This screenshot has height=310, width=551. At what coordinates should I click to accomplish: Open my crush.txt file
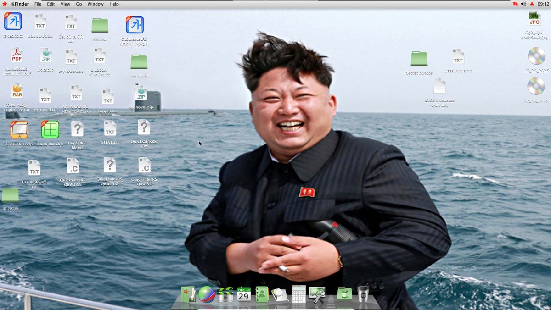71,58
